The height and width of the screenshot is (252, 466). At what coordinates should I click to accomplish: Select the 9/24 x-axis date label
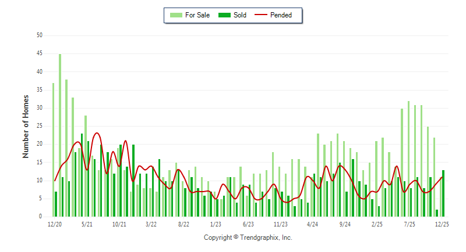[345, 224]
